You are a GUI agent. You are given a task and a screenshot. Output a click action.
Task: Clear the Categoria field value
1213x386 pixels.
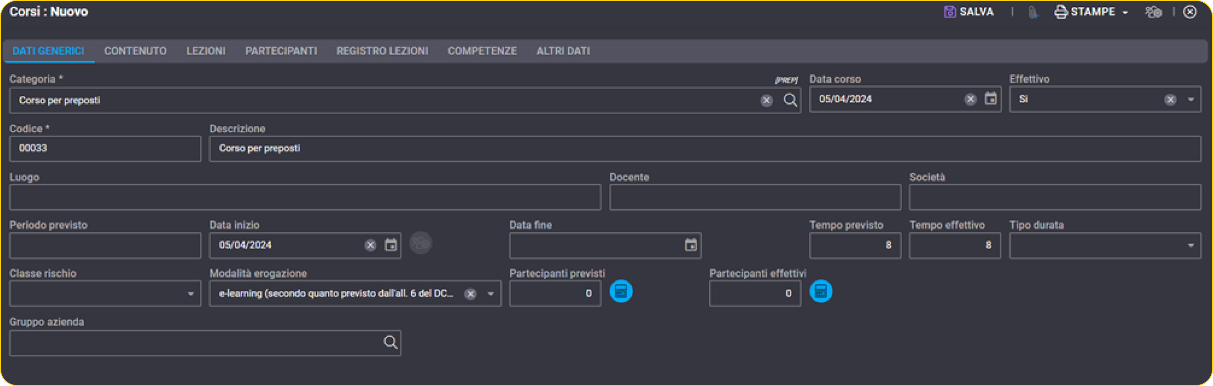766,100
